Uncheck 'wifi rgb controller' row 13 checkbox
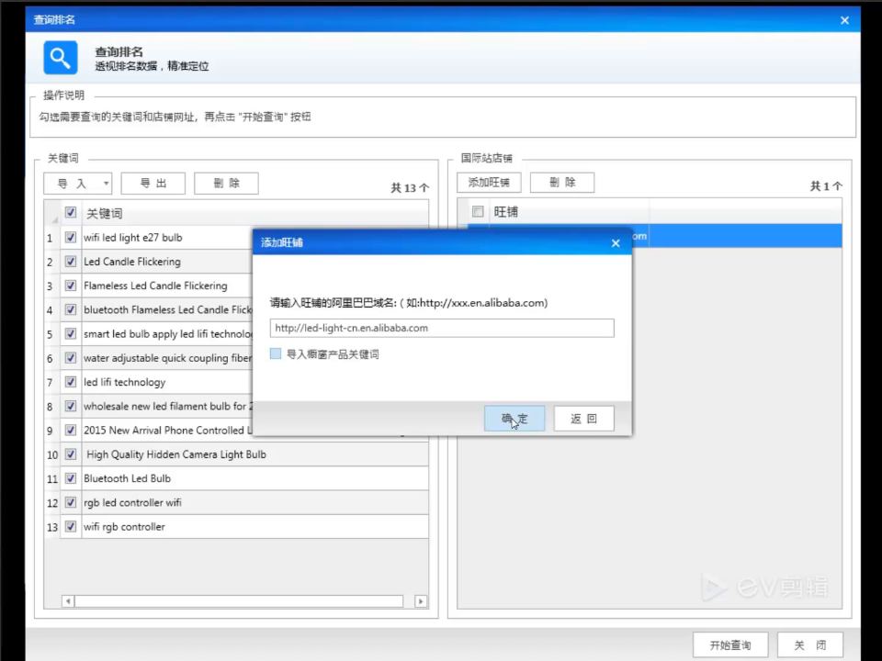 click(71, 527)
